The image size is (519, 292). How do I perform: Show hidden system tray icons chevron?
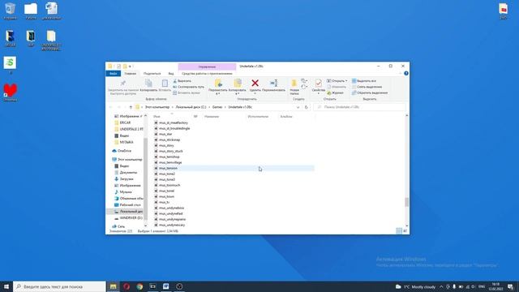[x=441, y=286]
